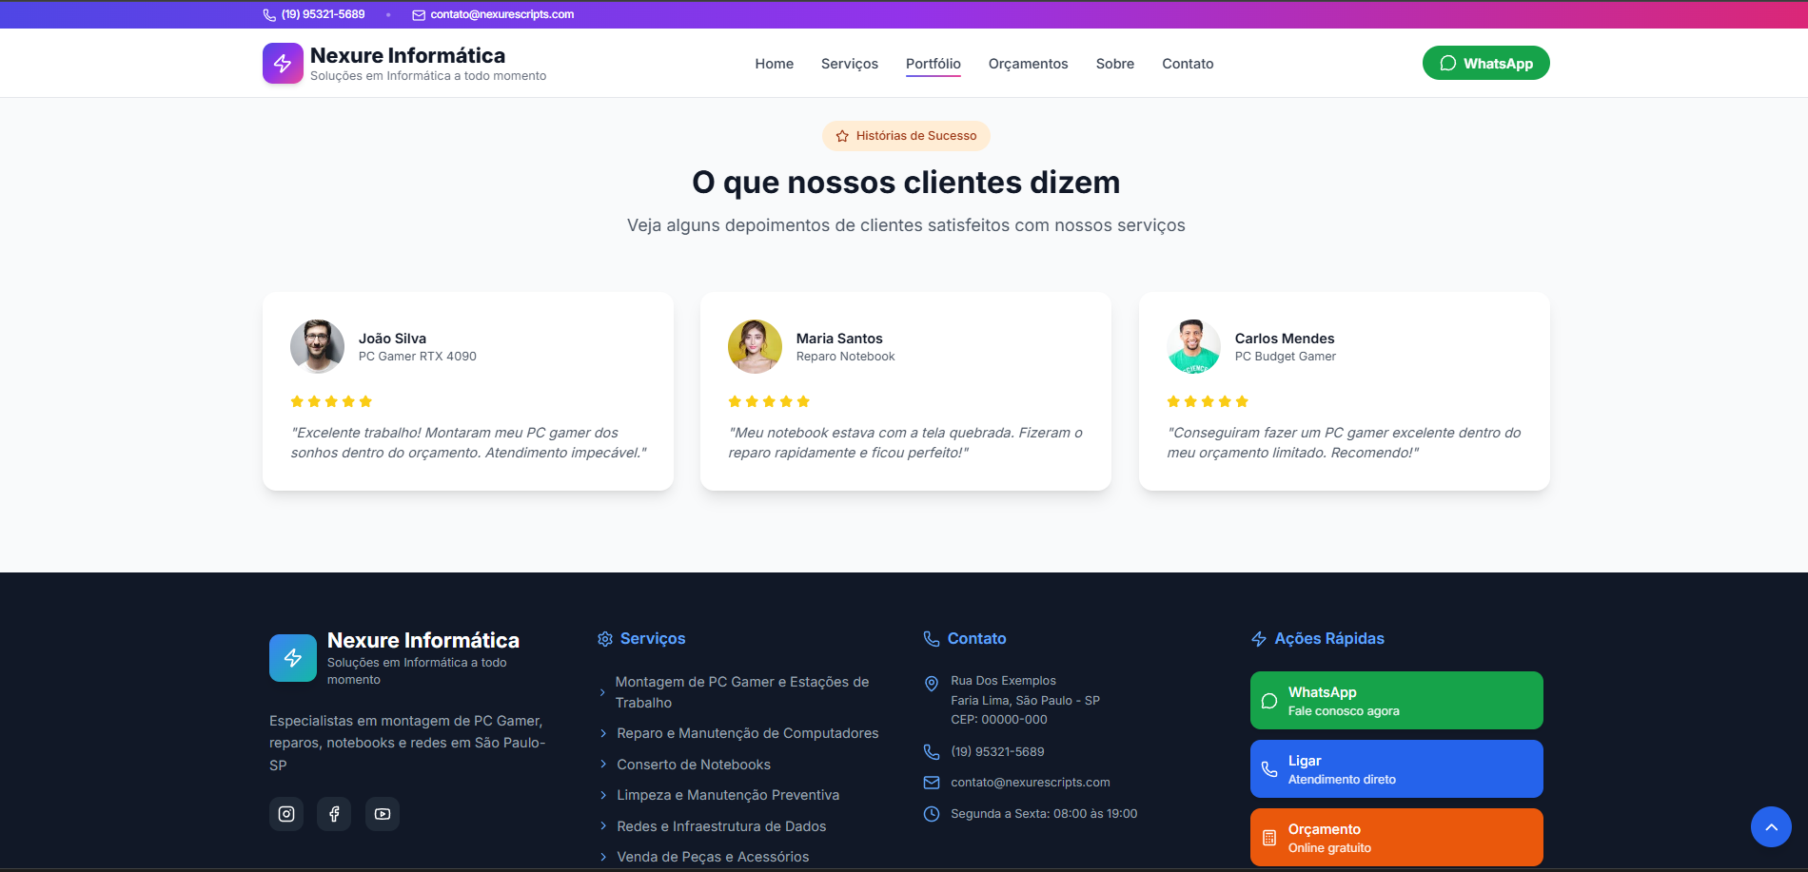The image size is (1808, 872).
Task: Select the Portfólio menu item
Action: 933,64
